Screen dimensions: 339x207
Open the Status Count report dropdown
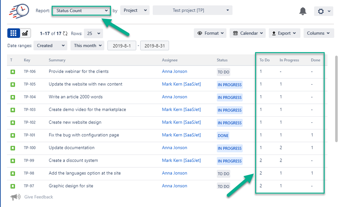[81, 10]
